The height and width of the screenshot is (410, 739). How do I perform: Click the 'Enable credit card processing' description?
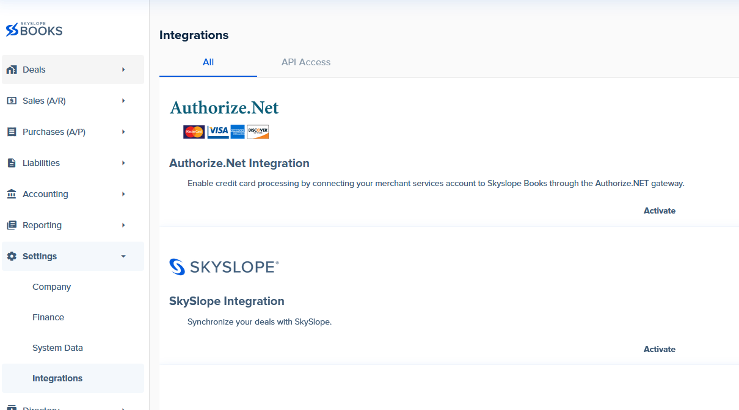tap(436, 183)
